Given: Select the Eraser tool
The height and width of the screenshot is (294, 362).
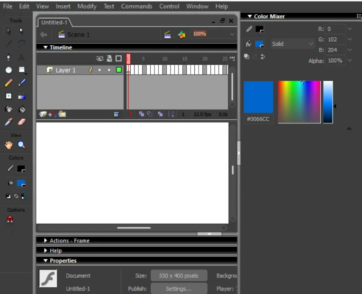Looking at the screenshot, I should pyautogui.click(x=21, y=122).
